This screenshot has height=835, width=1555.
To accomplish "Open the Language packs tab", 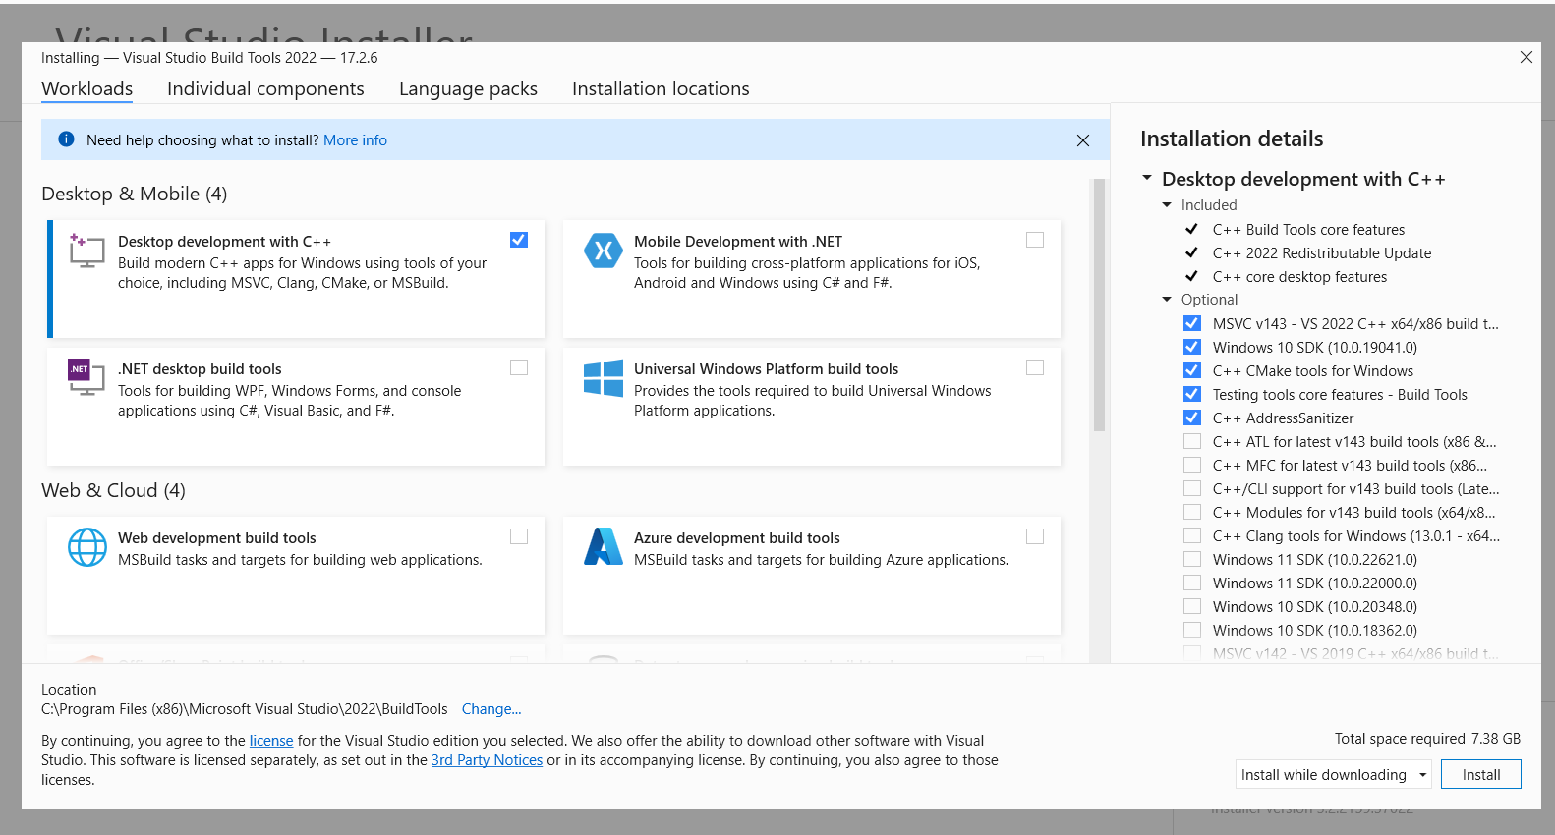I will [468, 88].
